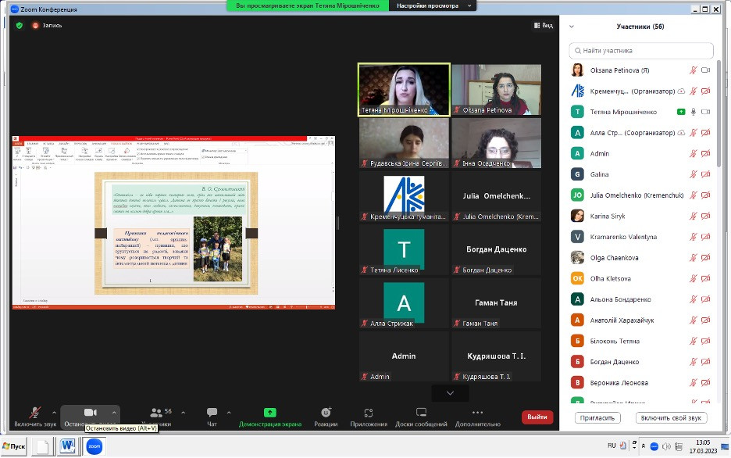This screenshot has height=458, width=731.
Task: Stop video via camera icon
Action: pyautogui.click(x=90, y=413)
